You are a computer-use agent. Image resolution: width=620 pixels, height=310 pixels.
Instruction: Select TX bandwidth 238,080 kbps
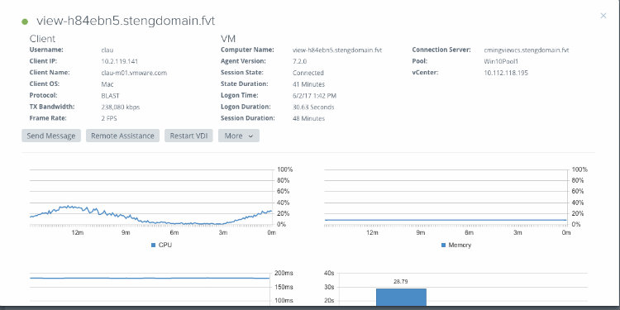coord(121,107)
